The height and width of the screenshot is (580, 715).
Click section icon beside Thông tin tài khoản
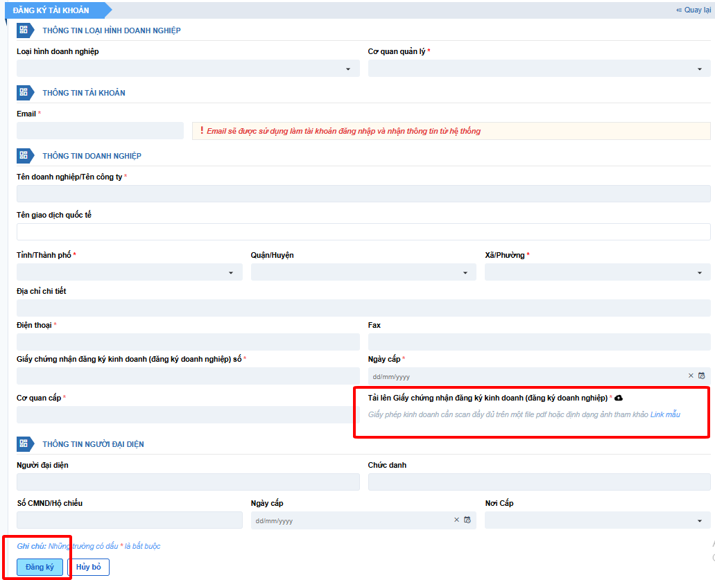tap(25, 92)
